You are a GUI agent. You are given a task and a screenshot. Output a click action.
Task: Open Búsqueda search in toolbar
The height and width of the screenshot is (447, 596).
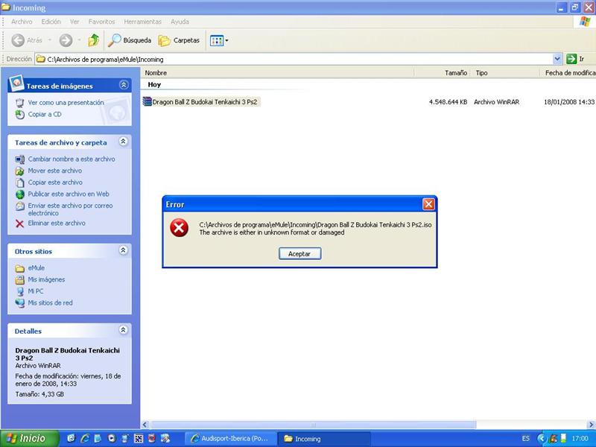(x=129, y=40)
